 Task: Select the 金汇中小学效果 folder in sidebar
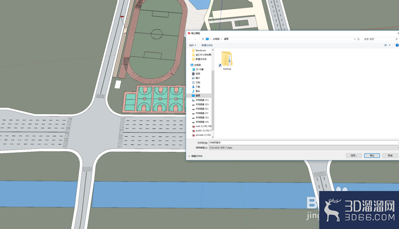click(x=201, y=55)
